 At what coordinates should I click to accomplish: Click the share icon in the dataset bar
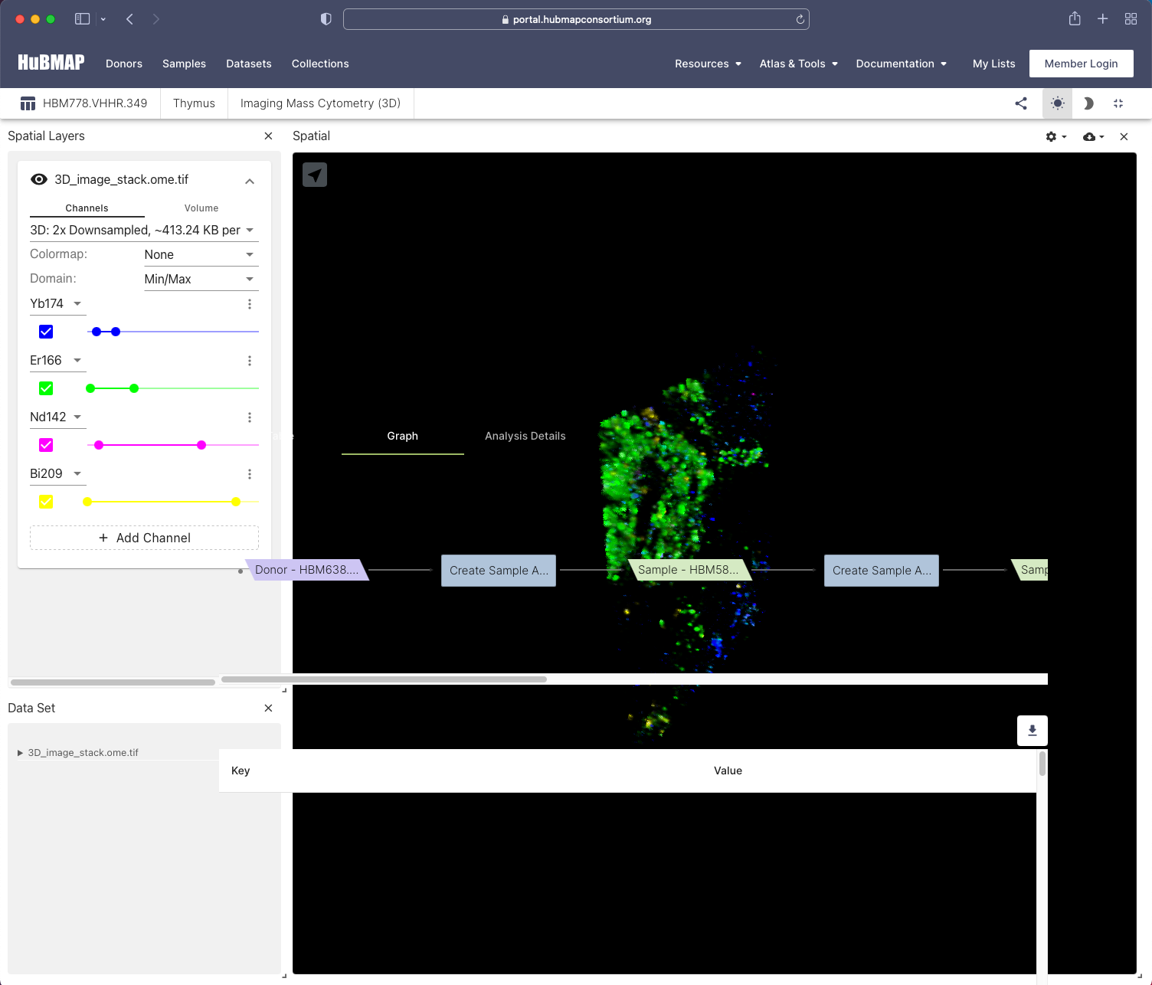1021,103
